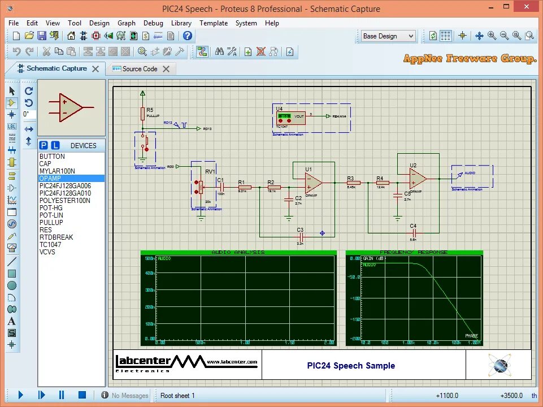Select the Text Script tool
Image resolution: width=543 pixels, height=407 pixels.
click(x=12, y=138)
